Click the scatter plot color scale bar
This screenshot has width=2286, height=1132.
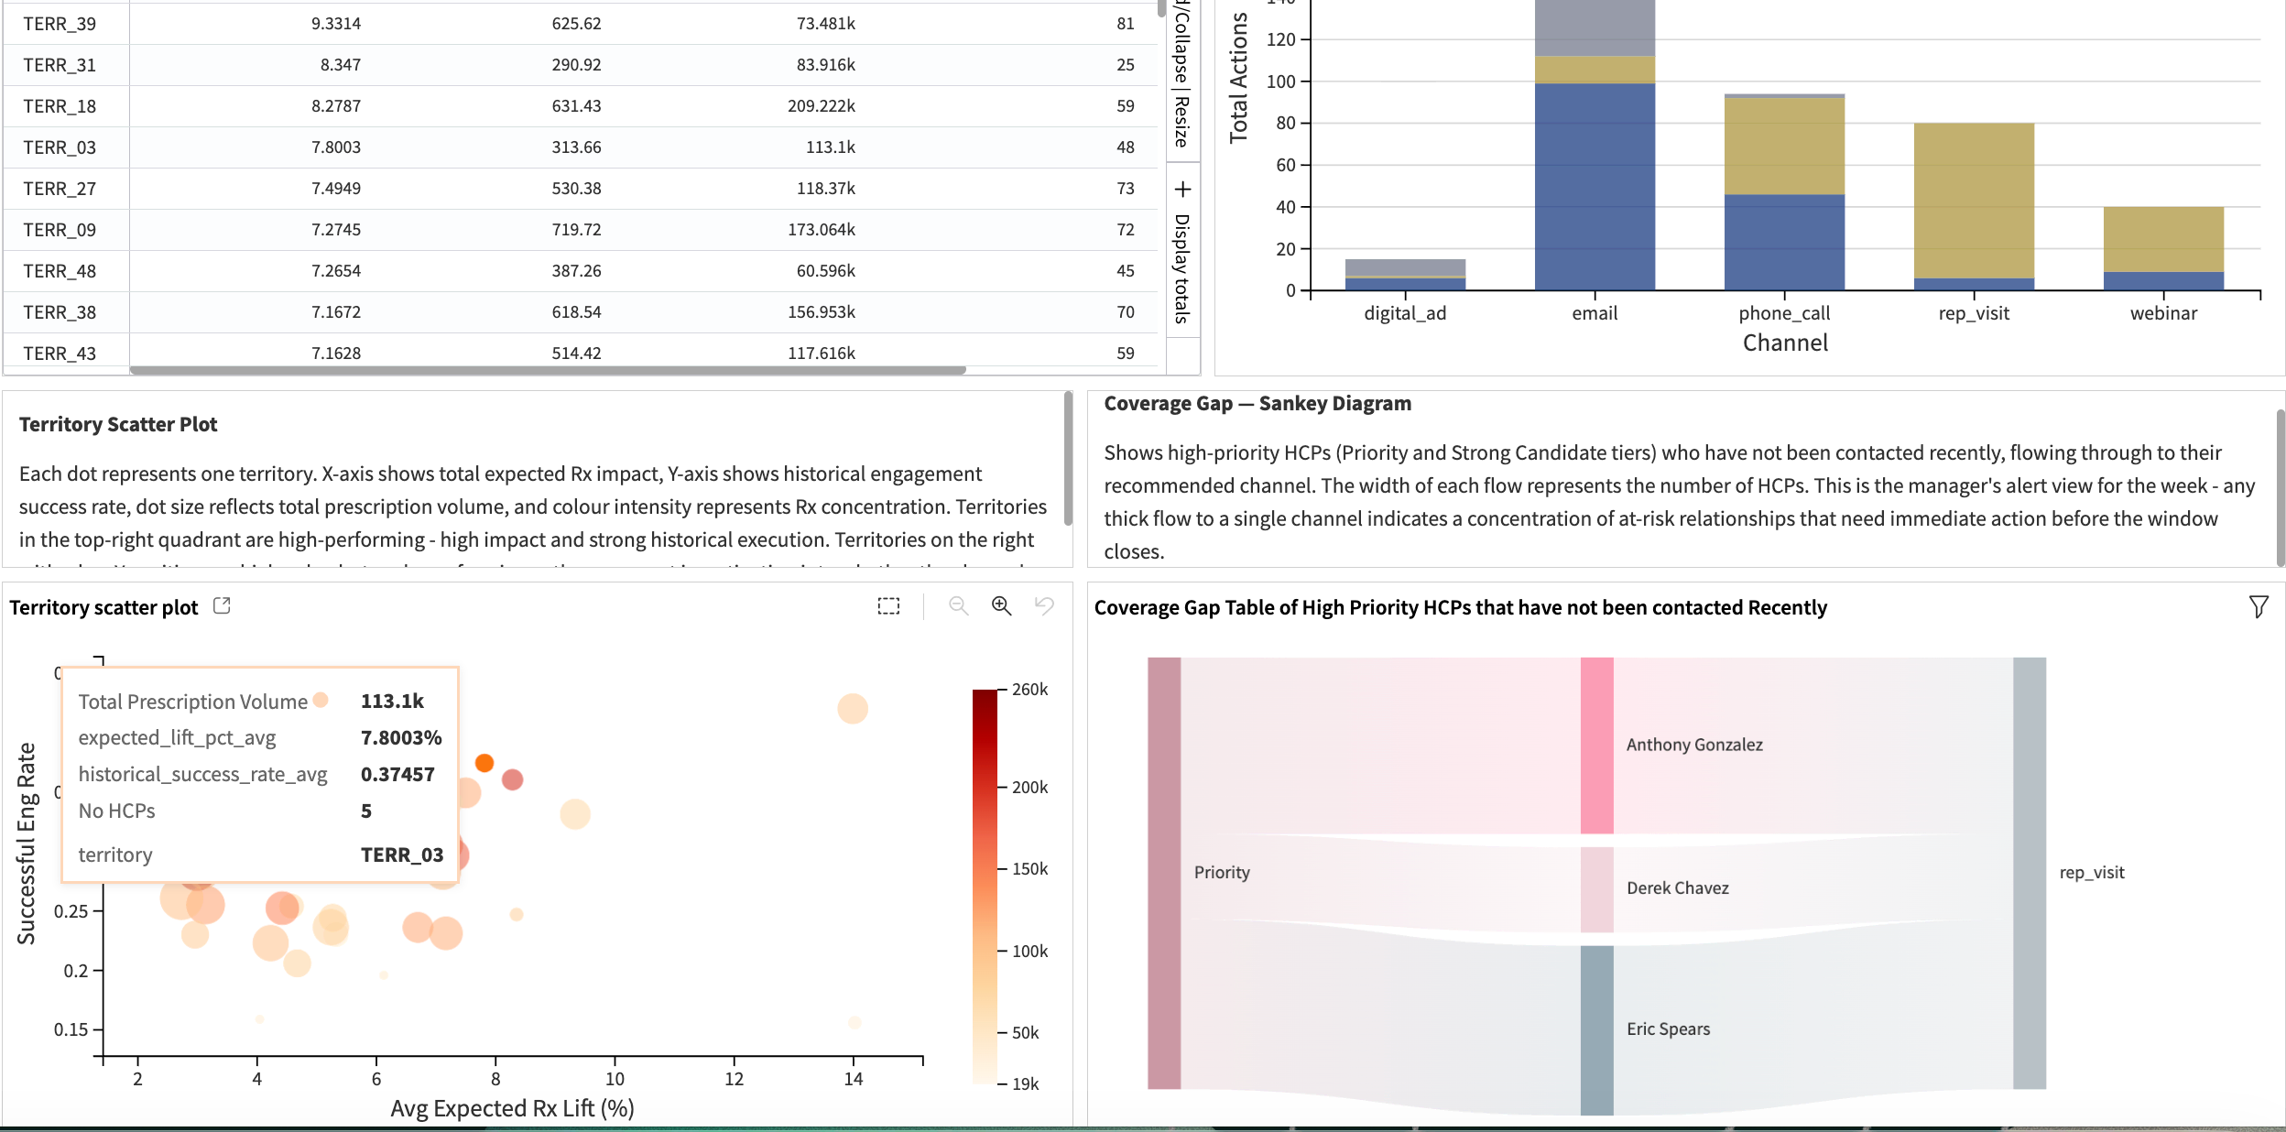click(x=985, y=887)
